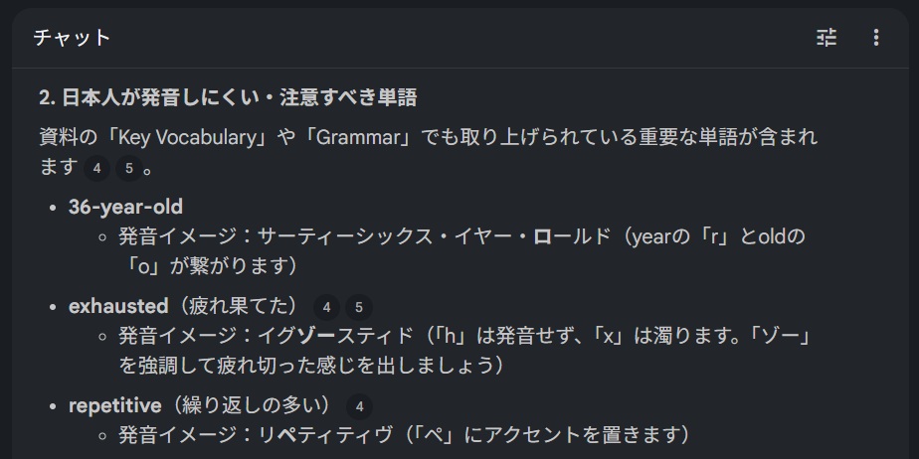The image size is (919, 459).
Task: Open the chat settings tune icon
Action: [827, 38]
